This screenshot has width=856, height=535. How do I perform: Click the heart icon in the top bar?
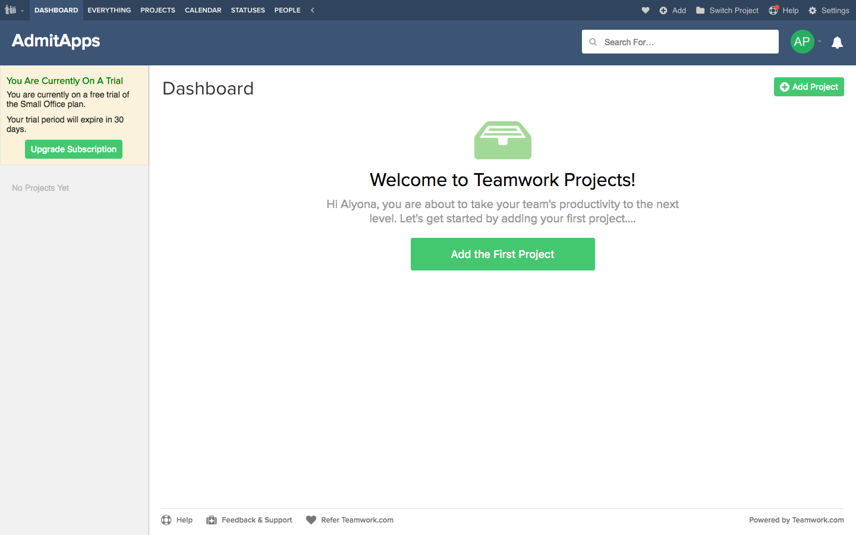(x=645, y=10)
